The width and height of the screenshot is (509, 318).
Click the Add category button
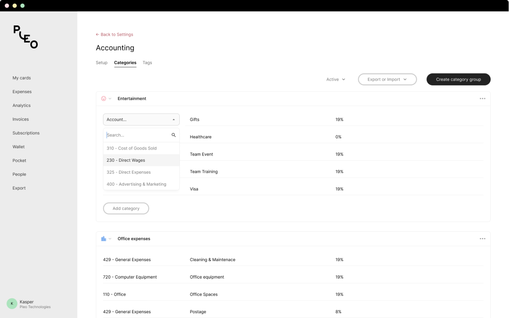point(126,208)
